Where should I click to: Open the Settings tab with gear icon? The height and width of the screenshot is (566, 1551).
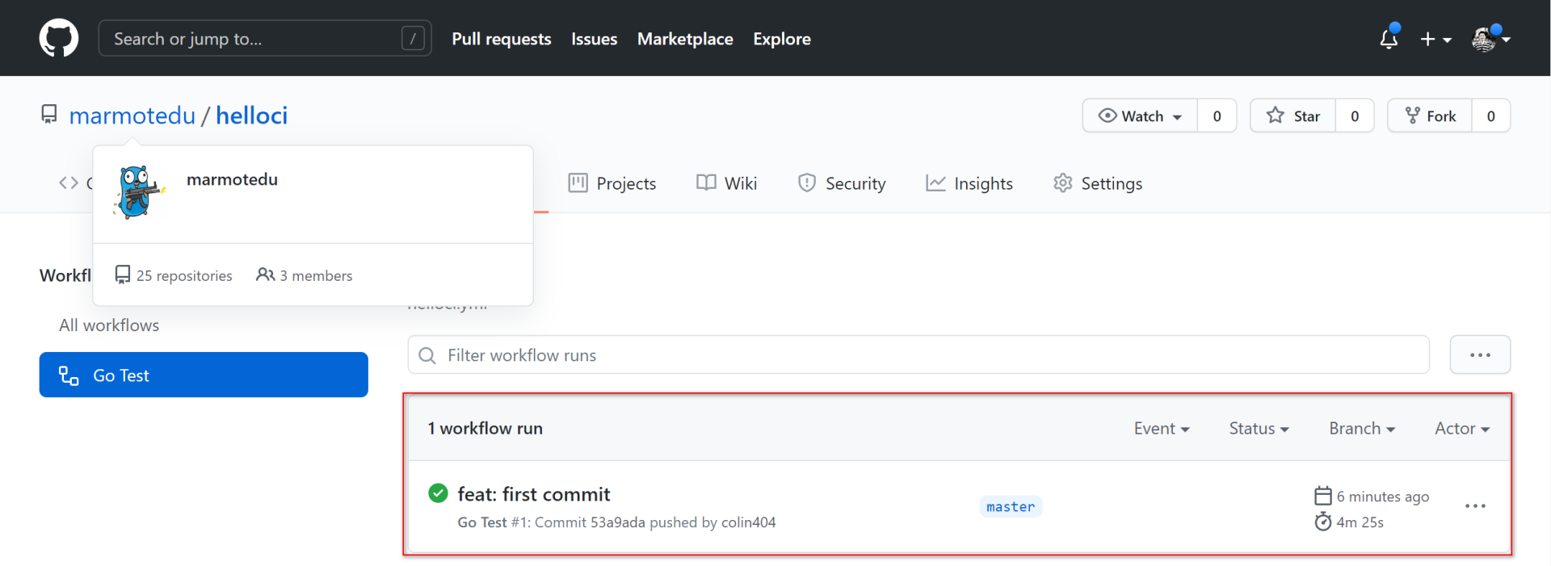1098,183
